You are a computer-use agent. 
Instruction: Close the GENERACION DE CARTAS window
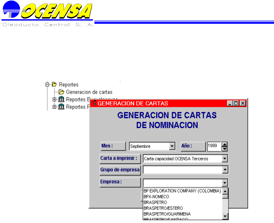tap(243, 104)
